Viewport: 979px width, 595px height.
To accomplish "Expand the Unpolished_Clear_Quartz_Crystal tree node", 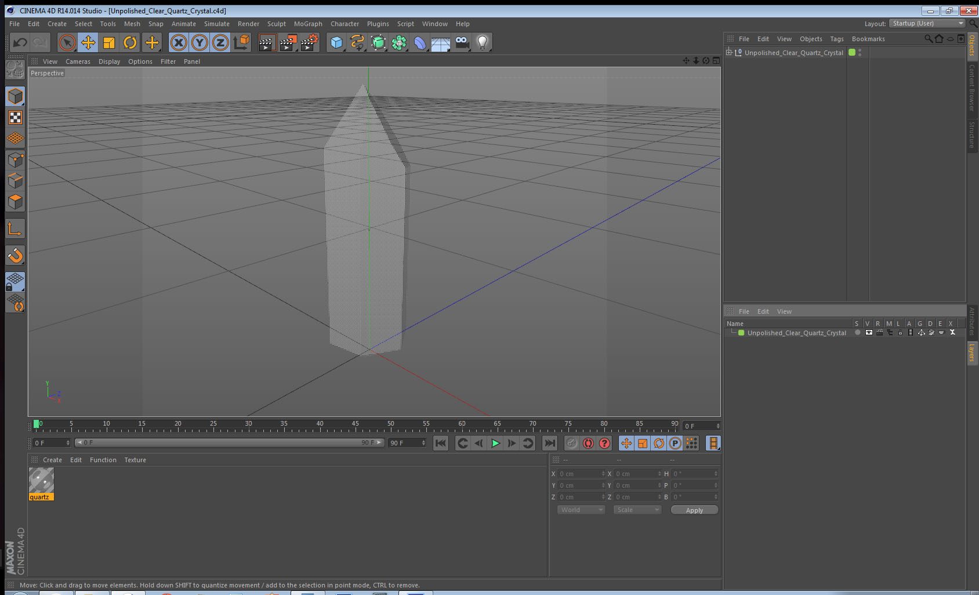I will [729, 52].
